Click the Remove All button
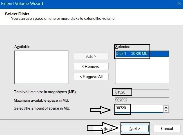 point(91,77)
